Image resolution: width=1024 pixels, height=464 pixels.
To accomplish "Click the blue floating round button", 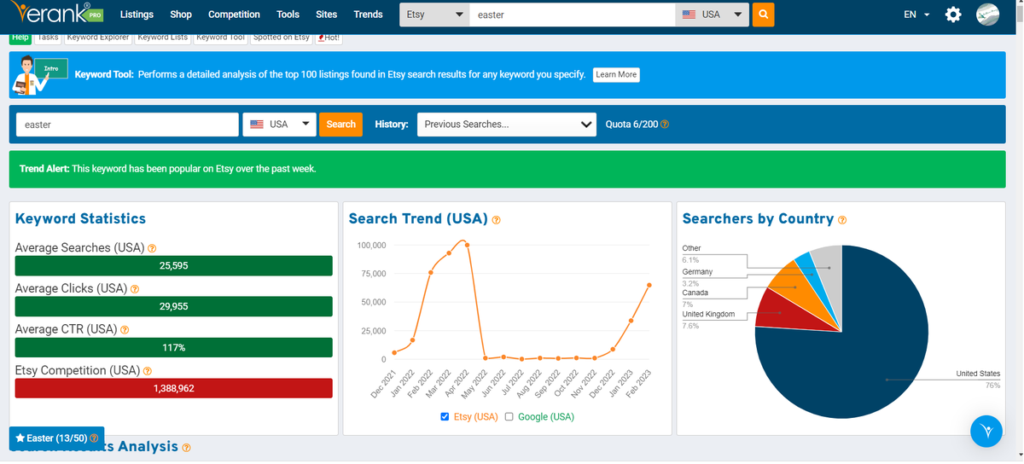I will click(x=986, y=430).
